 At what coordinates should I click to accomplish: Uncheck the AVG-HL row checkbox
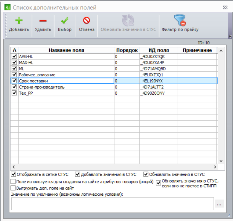tap(14, 56)
